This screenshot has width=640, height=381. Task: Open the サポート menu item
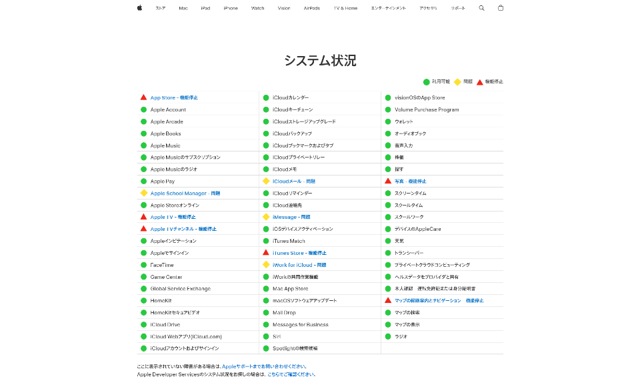pyautogui.click(x=458, y=8)
